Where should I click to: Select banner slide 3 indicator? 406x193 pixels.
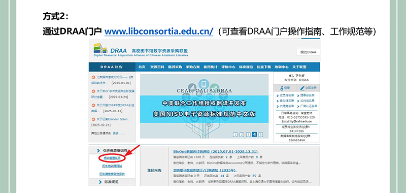pyautogui.click(x=248, y=135)
